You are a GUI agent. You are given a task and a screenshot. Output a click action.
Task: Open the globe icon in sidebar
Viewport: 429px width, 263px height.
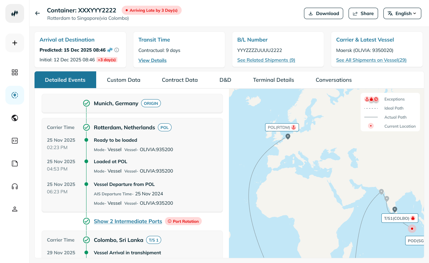click(15, 118)
